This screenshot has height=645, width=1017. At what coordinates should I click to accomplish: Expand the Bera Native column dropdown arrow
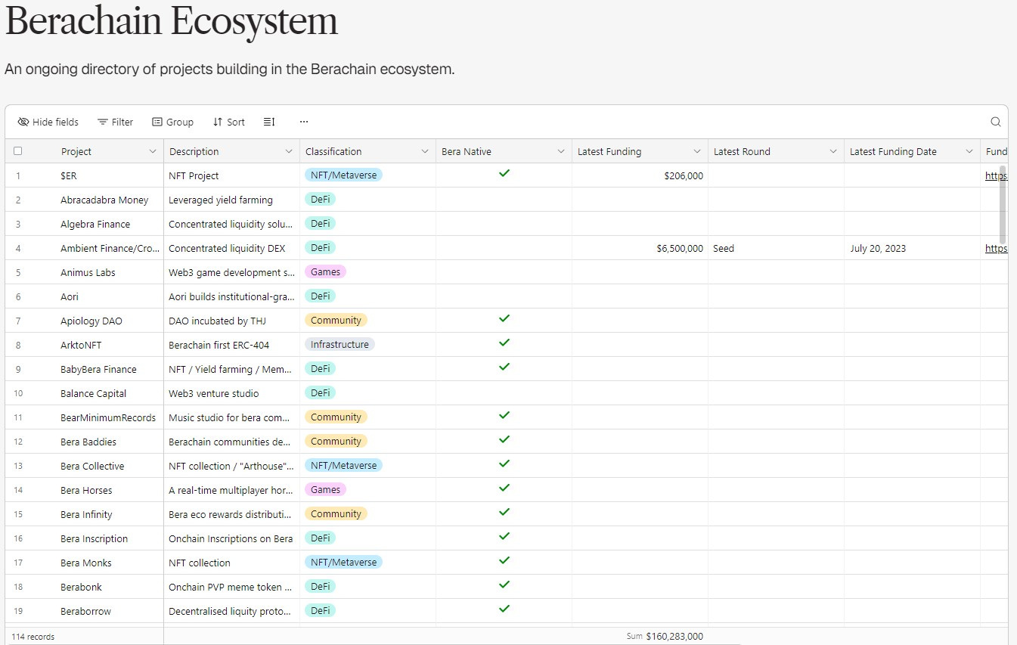[561, 152]
